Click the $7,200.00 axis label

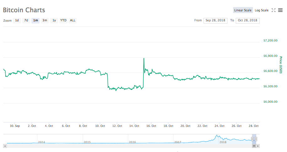click(270, 41)
